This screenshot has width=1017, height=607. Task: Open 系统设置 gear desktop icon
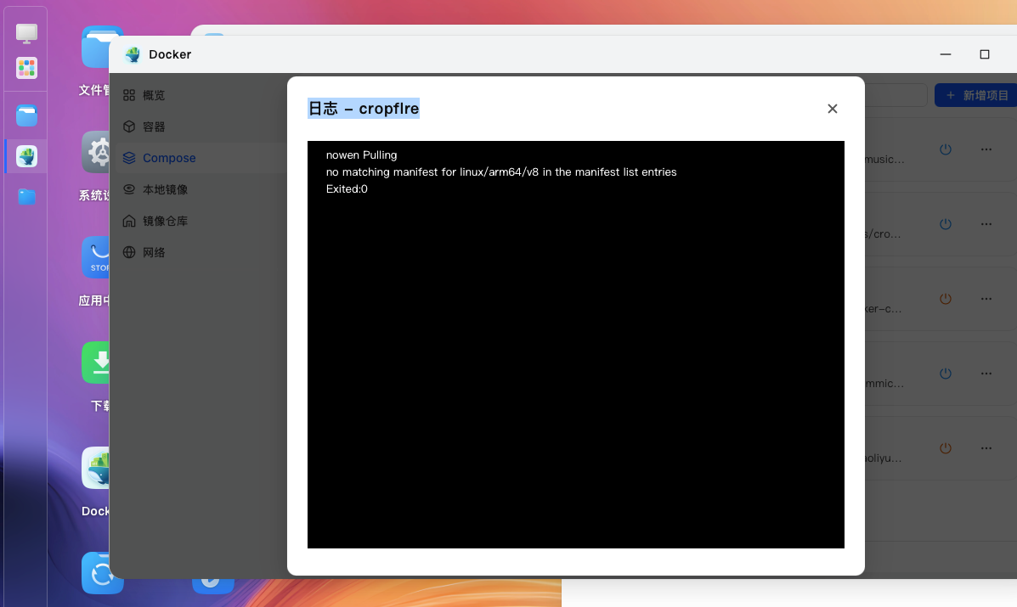(x=96, y=152)
